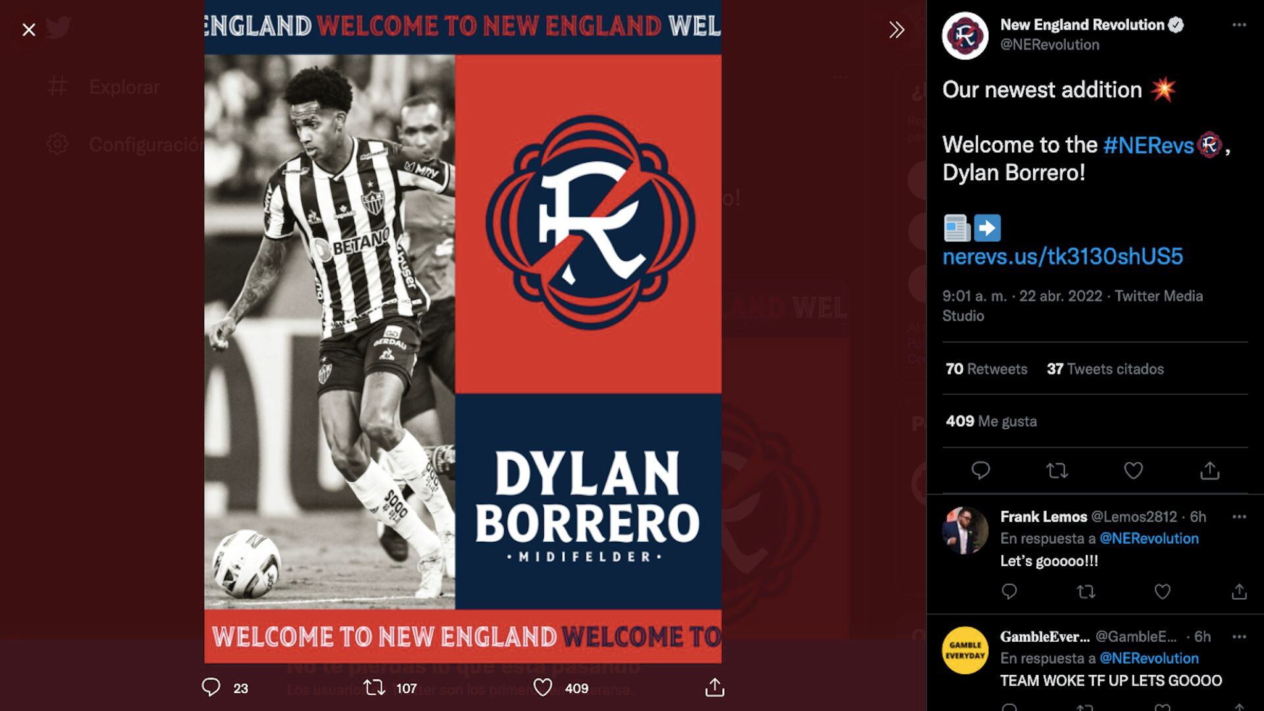Share the tweet using icon below image
Image resolution: width=1264 pixels, height=711 pixels.
[x=714, y=687]
